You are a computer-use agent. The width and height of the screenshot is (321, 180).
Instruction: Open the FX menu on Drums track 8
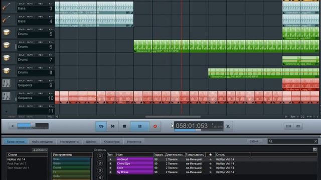tap(51, 68)
